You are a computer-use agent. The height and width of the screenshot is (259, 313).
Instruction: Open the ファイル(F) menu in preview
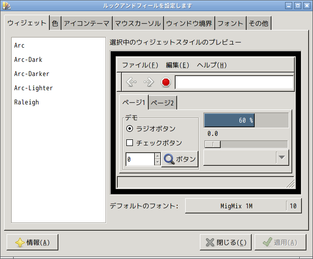(140, 65)
